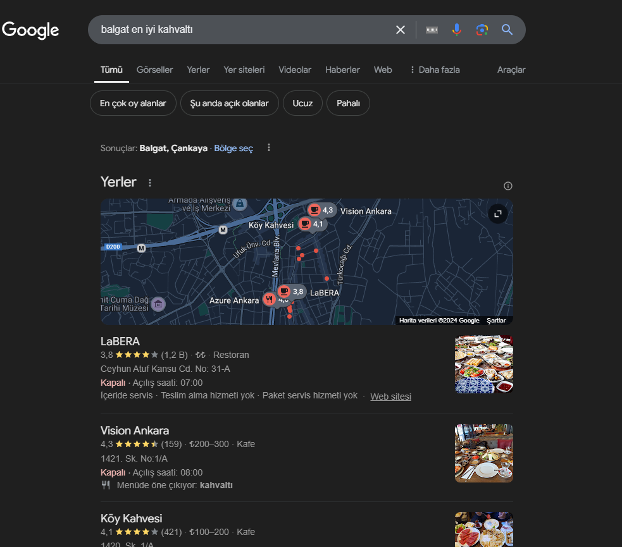The image size is (622, 547).
Task: Click Açılış saati: 08:00 text
Action: point(168,472)
